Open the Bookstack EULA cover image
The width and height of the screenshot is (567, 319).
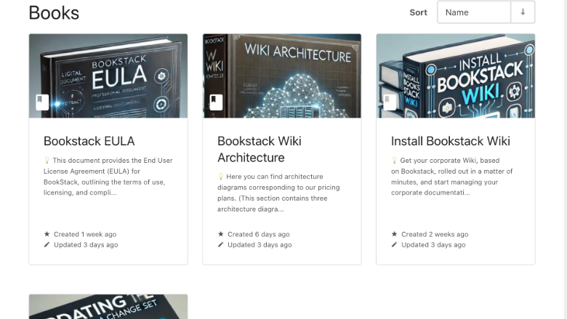(108, 76)
